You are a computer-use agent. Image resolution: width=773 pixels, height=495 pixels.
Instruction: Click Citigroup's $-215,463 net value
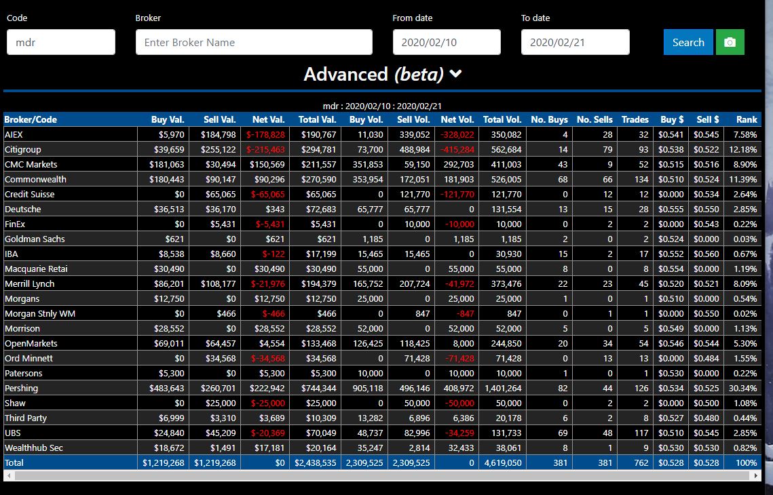266,149
